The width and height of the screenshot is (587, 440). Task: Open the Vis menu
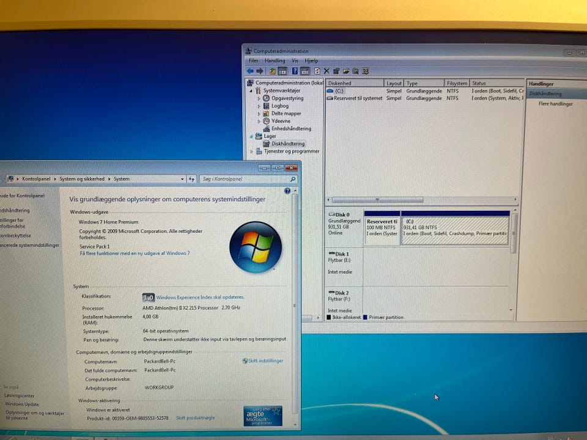click(x=295, y=61)
